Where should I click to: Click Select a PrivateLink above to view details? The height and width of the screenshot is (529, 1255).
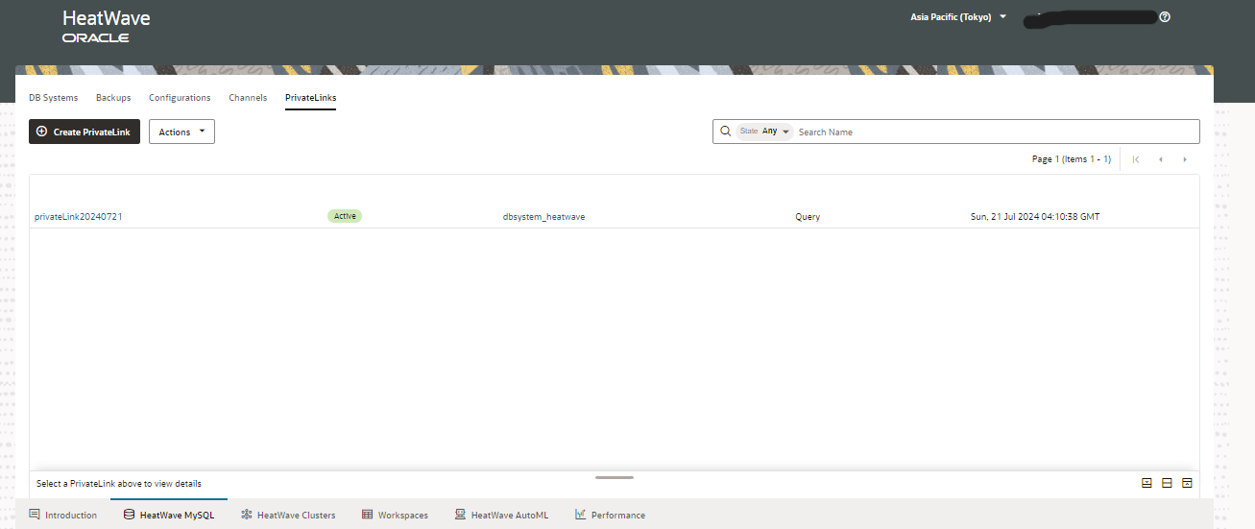click(x=119, y=484)
